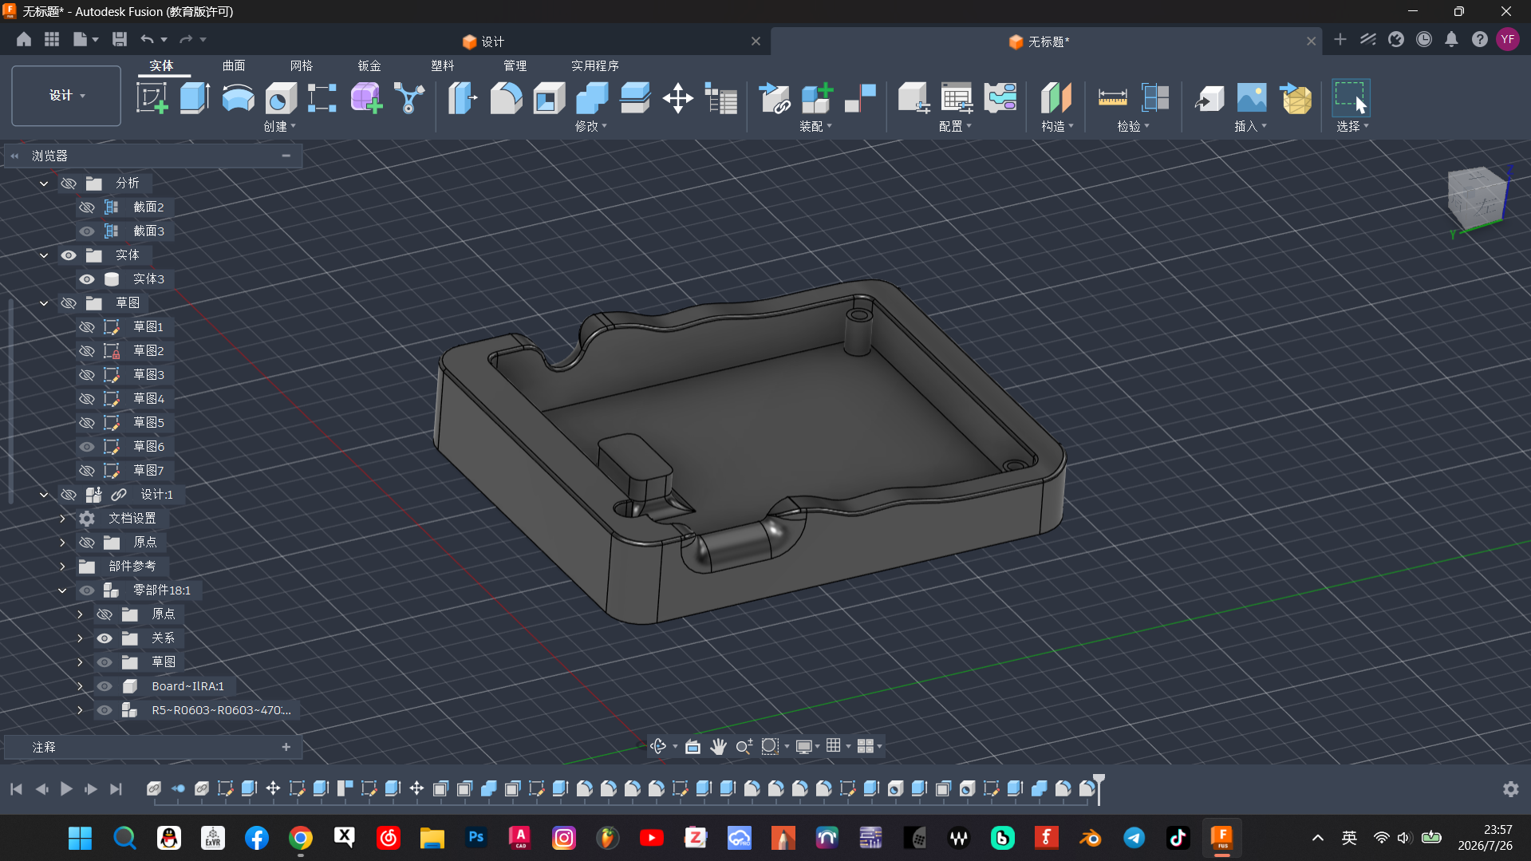Switch to the 曲面 tab
1531x861 pixels.
click(x=234, y=65)
